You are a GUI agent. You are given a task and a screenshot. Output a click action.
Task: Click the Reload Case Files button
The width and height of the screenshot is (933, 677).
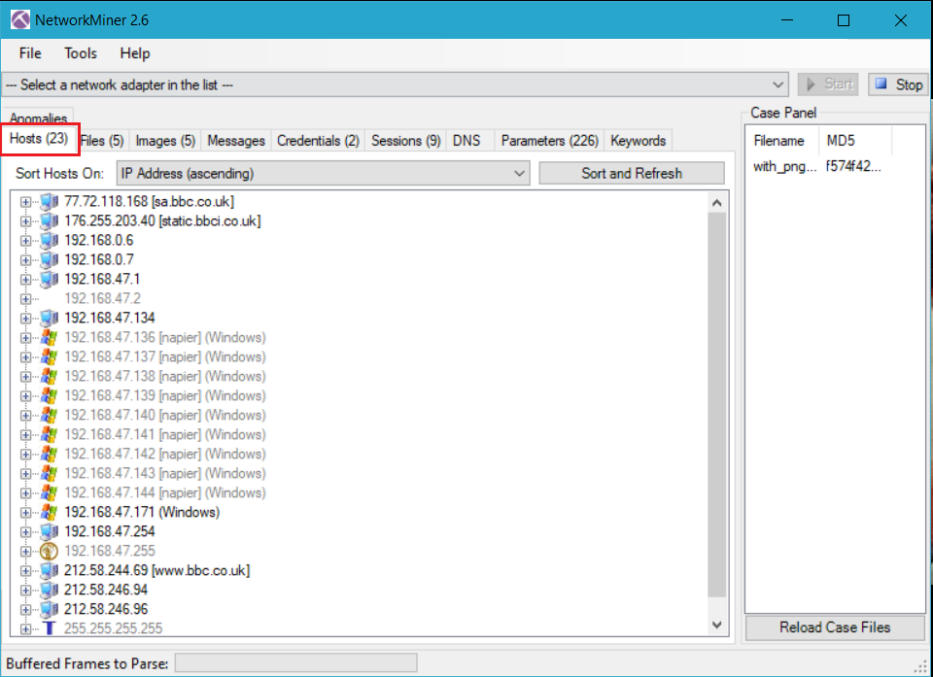click(835, 627)
